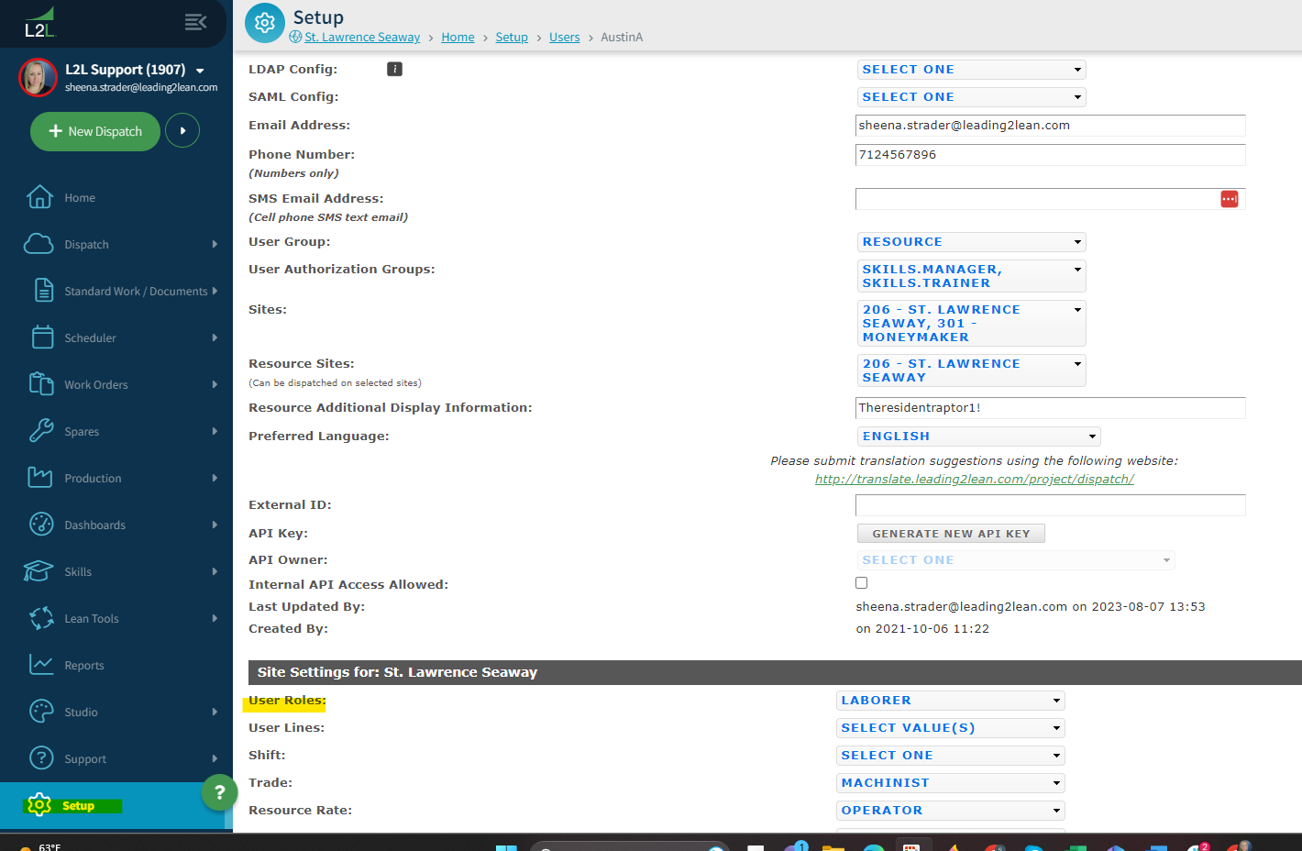The width and height of the screenshot is (1302, 851).
Task: Click the LDAP Config info icon
Action: (394, 70)
